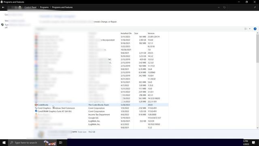Click the date 4/21/2023

click(x=125, y=79)
